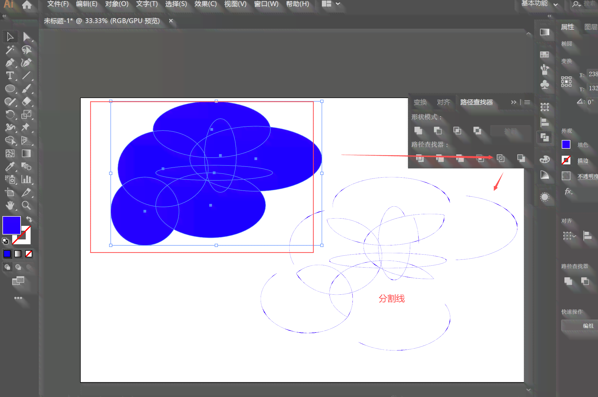The width and height of the screenshot is (598, 397).
Task: Open the Edit Toolbar three-dots menu
Action: coord(18,298)
